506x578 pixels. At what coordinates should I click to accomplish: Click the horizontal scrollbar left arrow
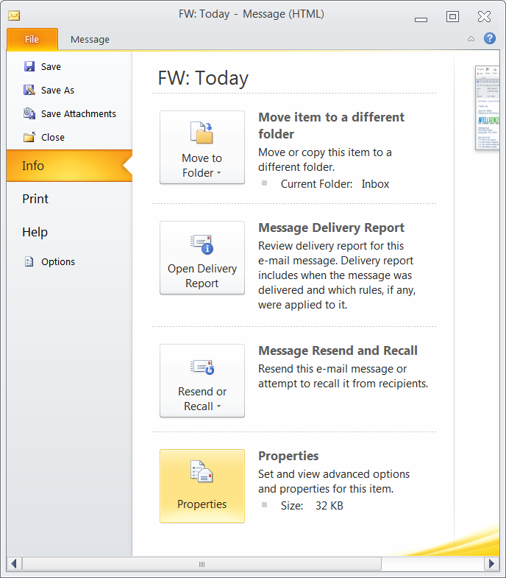[14, 564]
